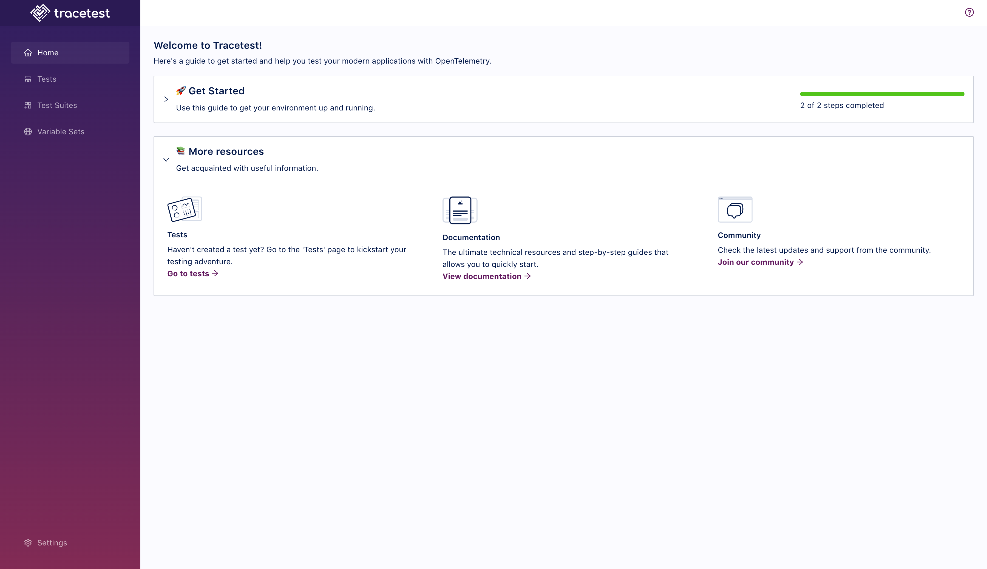987x569 pixels.
Task: Click the Tests card illustration
Action: (x=185, y=209)
